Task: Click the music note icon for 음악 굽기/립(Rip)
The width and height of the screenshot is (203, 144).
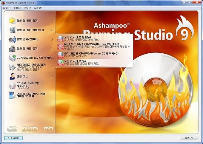Action: [x=12, y=39]
